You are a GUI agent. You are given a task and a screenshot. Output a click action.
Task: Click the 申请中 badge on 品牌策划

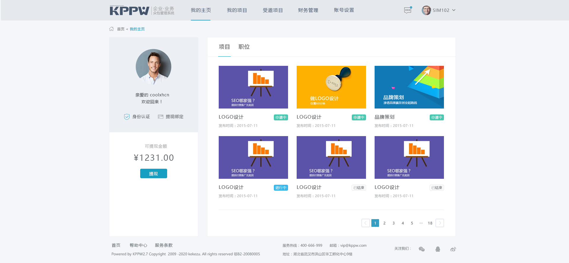click(437, 117)
